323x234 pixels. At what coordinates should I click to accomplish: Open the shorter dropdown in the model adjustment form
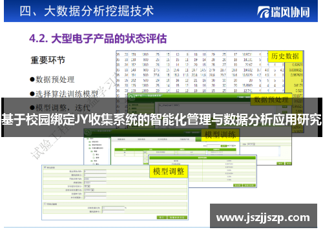87,186
